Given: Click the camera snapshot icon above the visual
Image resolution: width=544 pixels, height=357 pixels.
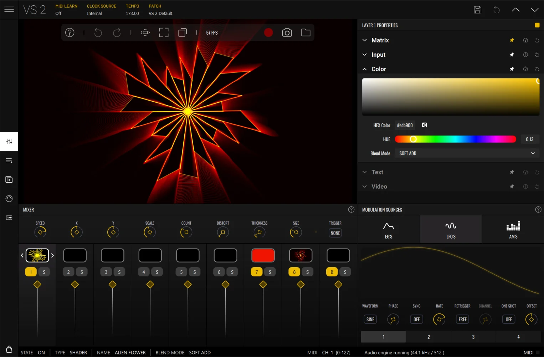Looking at the screenshot, I should (287, 32).
